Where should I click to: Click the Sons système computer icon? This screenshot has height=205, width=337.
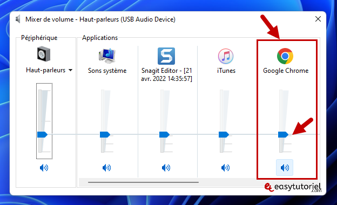coord(107,56)
